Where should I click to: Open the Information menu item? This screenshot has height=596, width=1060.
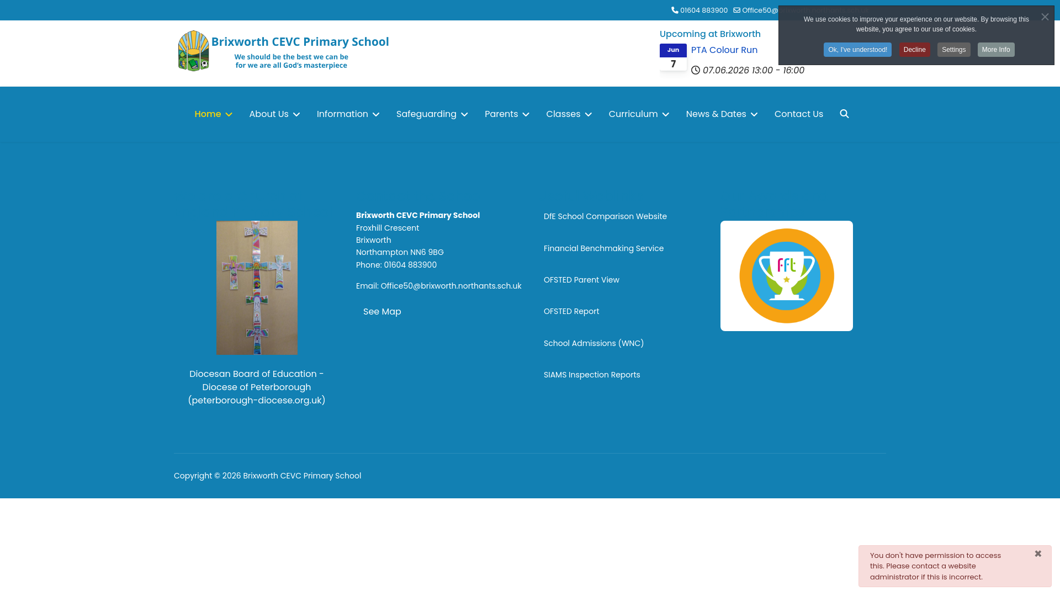342,114
